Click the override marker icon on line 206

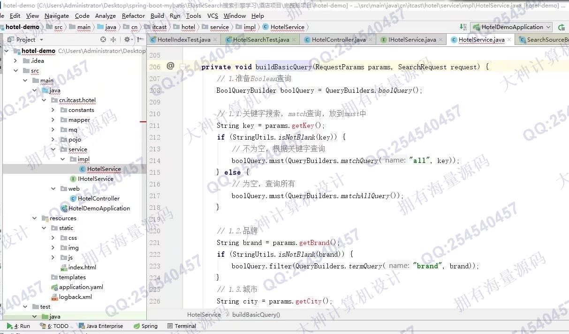[x=170, y=66]
